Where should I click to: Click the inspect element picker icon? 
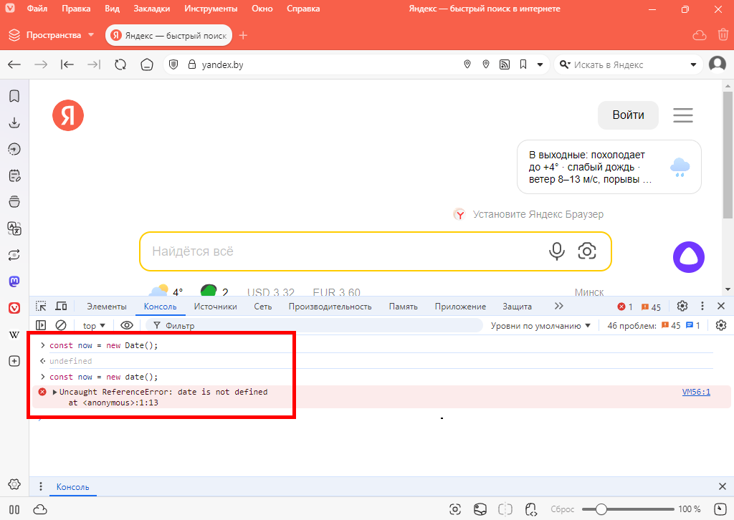coord(42,307)
